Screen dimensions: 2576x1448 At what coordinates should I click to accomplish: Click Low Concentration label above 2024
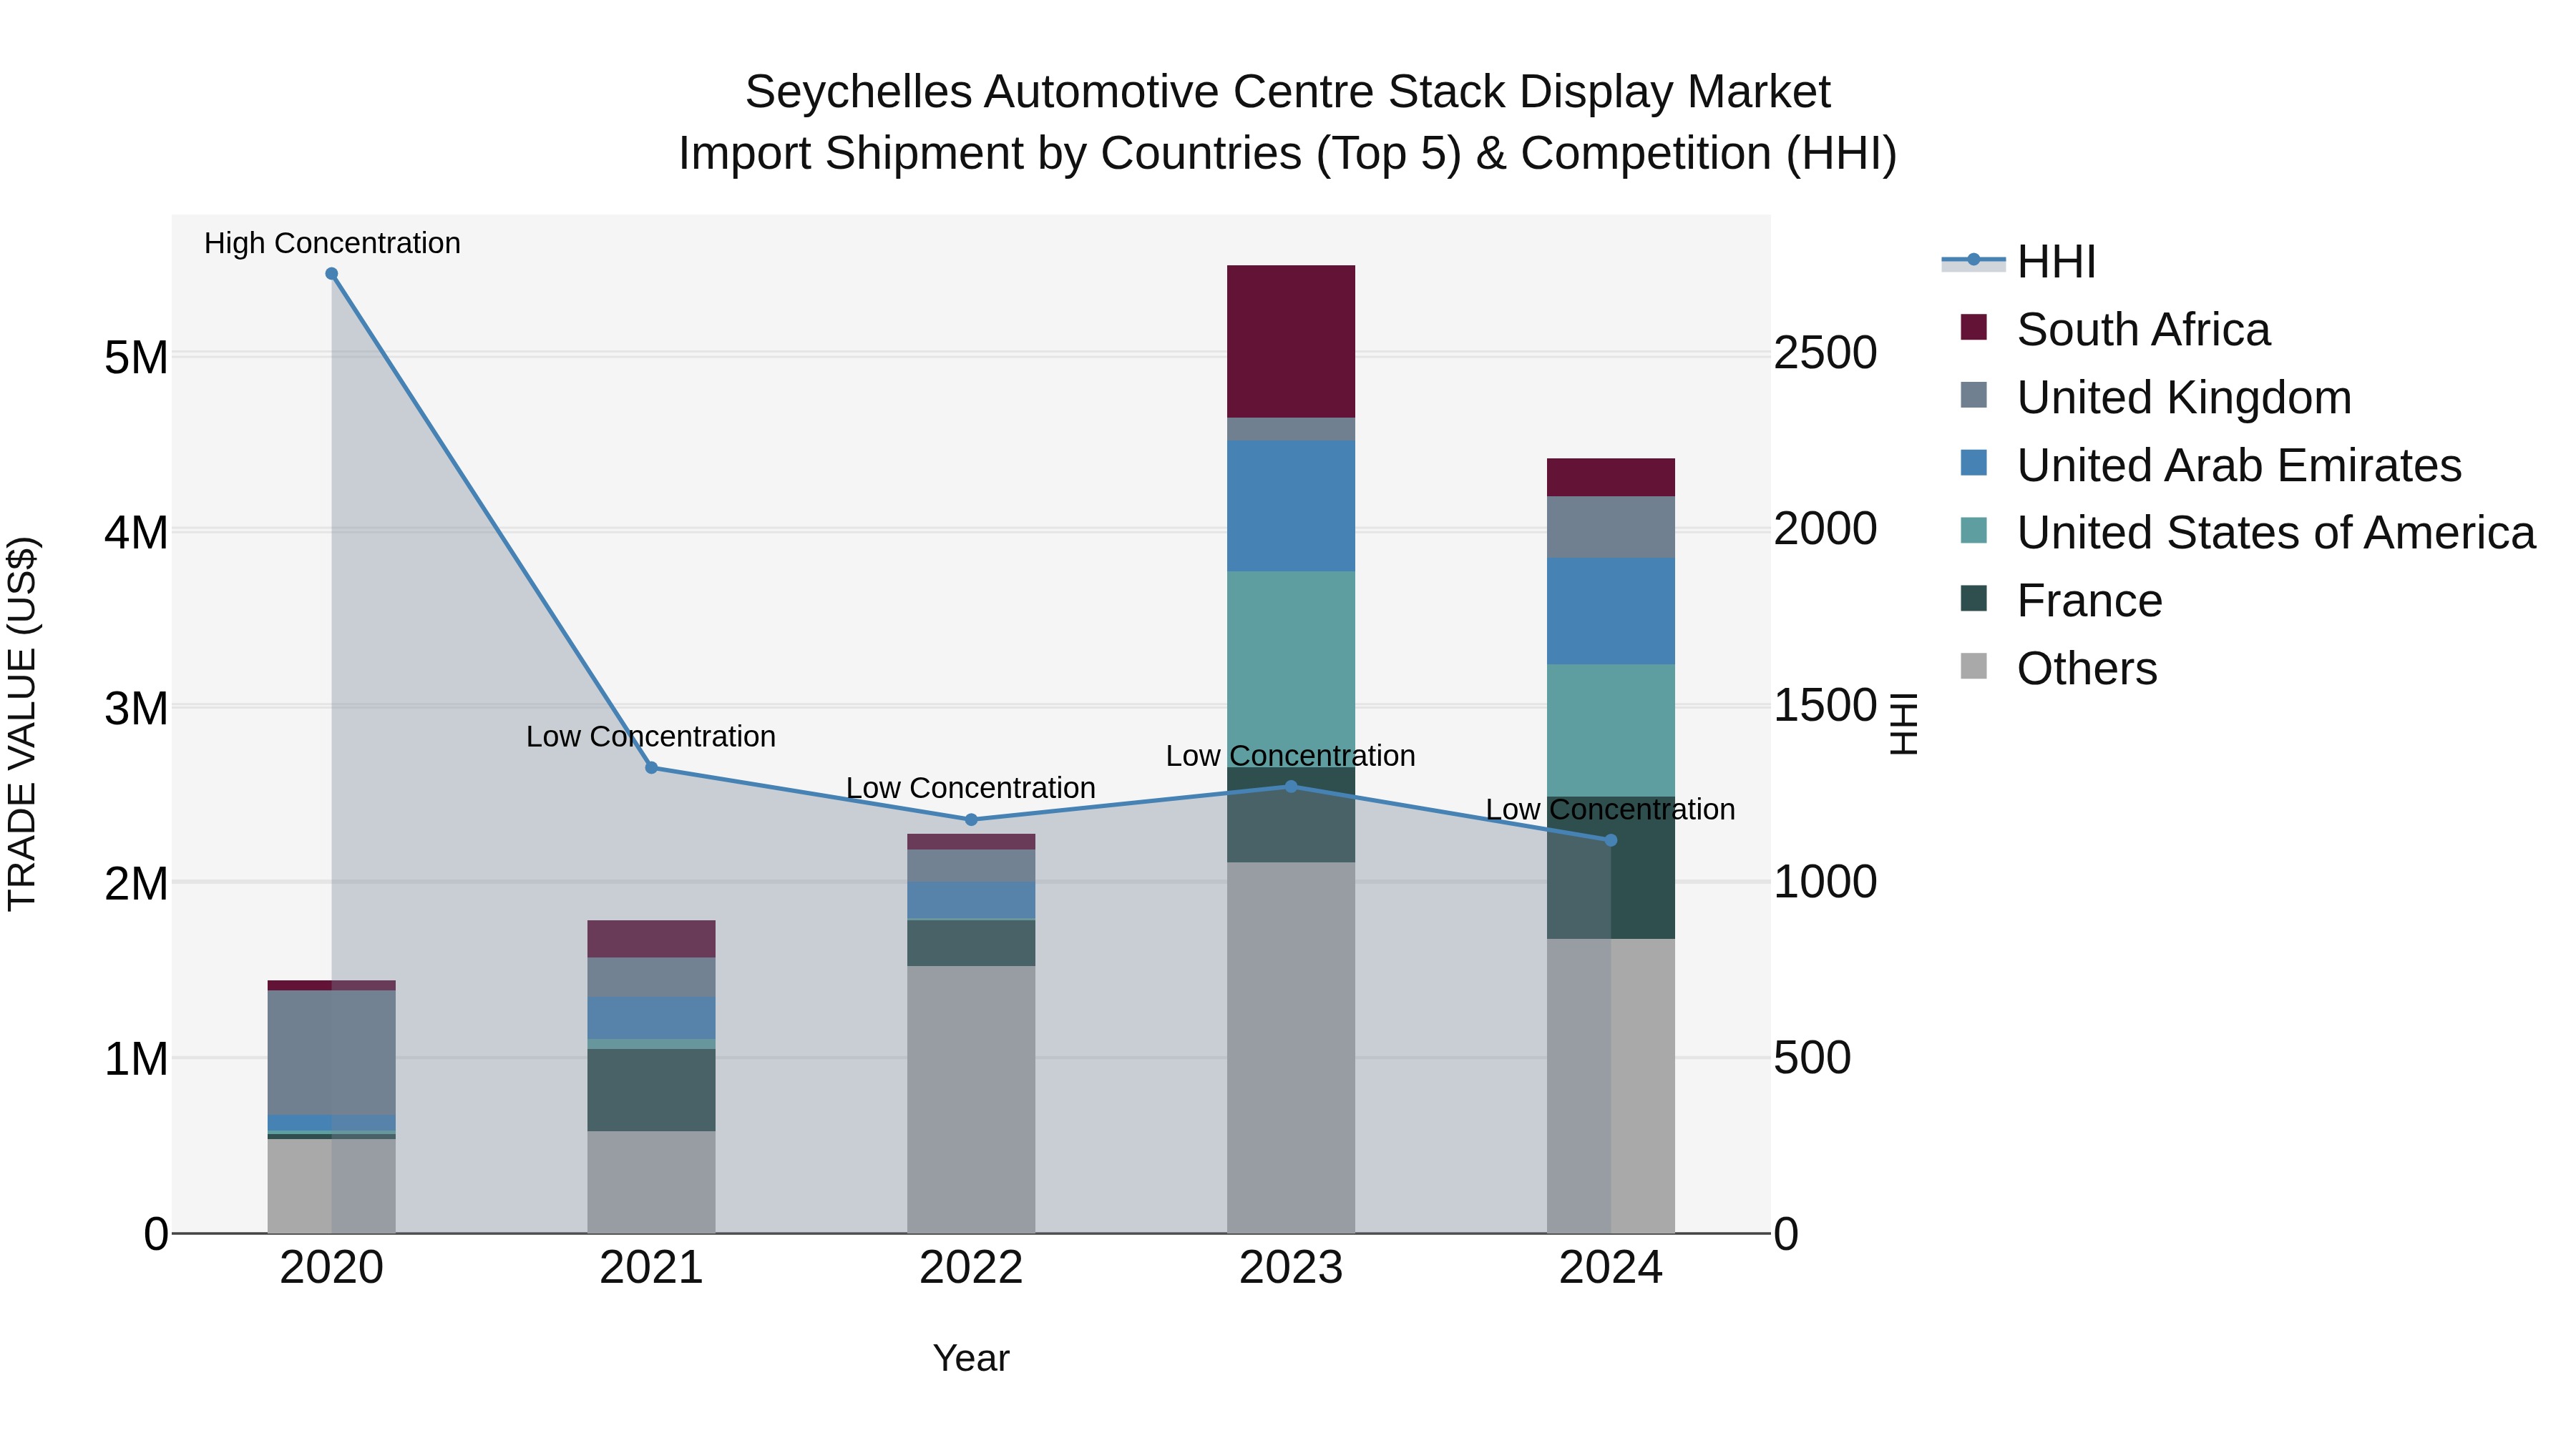pyautogui.click(x=1610, y=809)
